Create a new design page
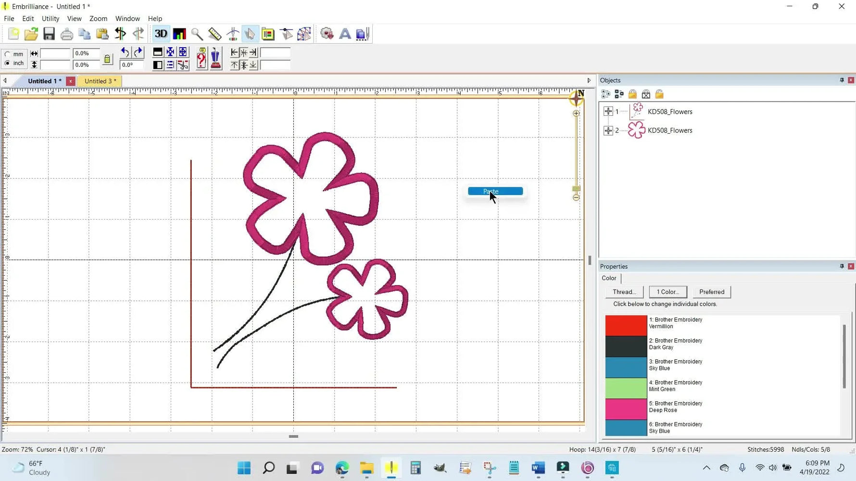This screenshot has height=481, width=856. [x=13, y=34]
